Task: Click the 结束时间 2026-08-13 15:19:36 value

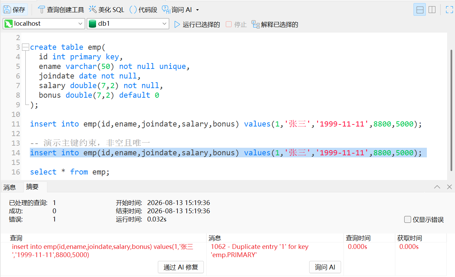Action: pos(178,211)
